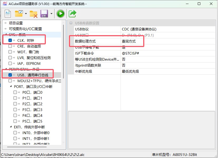Viewport: 218px width, 158px height.
Task: Collapse the USB库函数设置 property group
Action: click(x=71, y=23)
